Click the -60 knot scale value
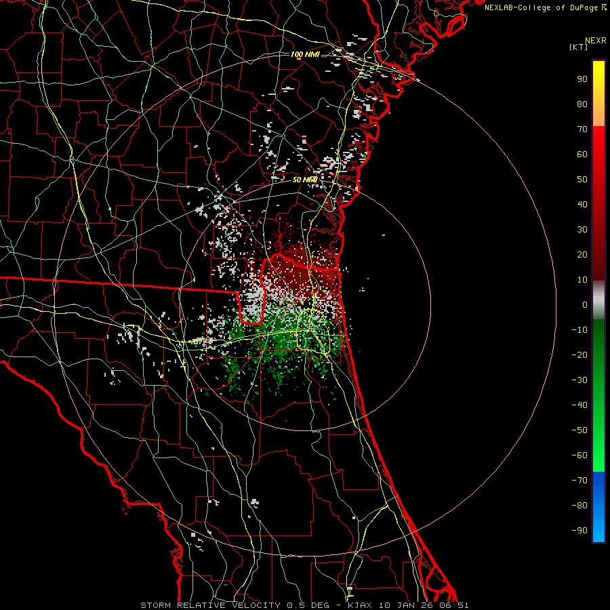610x610 pixels. pos(579,455)
